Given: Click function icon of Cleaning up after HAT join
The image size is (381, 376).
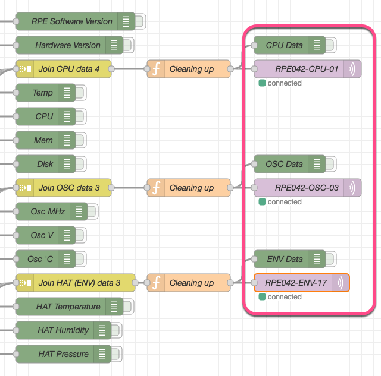Looking at the screenshot, I should point(156,283).
